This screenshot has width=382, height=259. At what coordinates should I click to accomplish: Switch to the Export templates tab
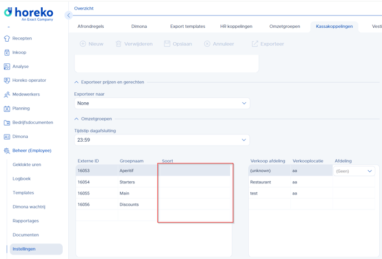coord(187,26)
